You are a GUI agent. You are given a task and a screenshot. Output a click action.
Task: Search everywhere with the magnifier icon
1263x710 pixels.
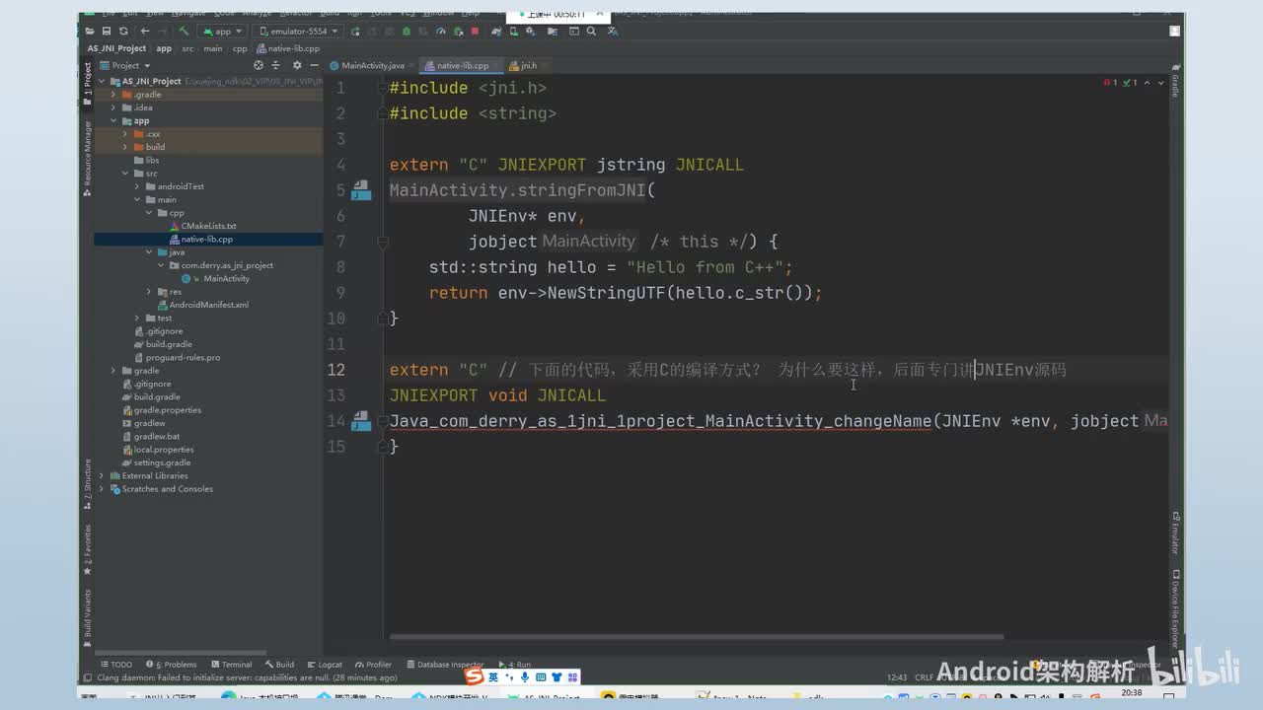click(591, 32)
